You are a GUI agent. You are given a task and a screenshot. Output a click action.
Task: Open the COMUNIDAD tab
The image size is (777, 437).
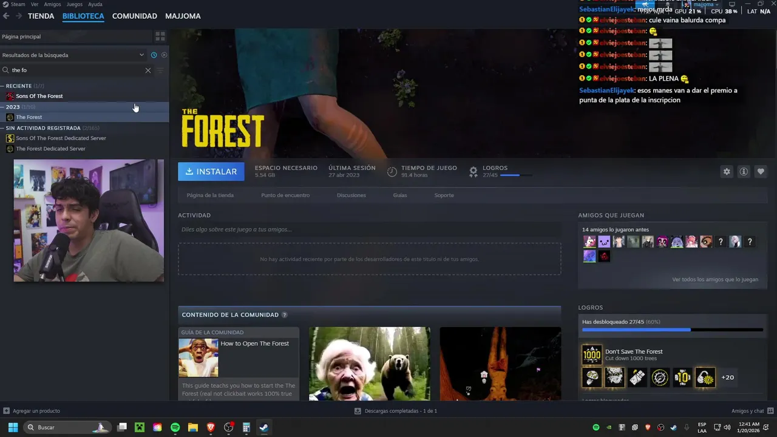pyautogui.click(x=135, y=16)
